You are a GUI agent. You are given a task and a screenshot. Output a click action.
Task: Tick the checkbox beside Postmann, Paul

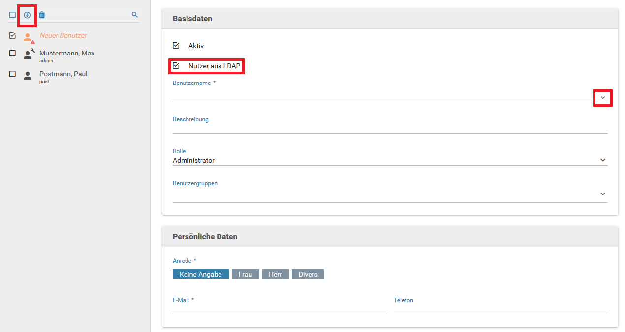point(12,74)
